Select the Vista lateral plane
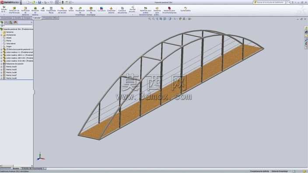 (11, 44)
